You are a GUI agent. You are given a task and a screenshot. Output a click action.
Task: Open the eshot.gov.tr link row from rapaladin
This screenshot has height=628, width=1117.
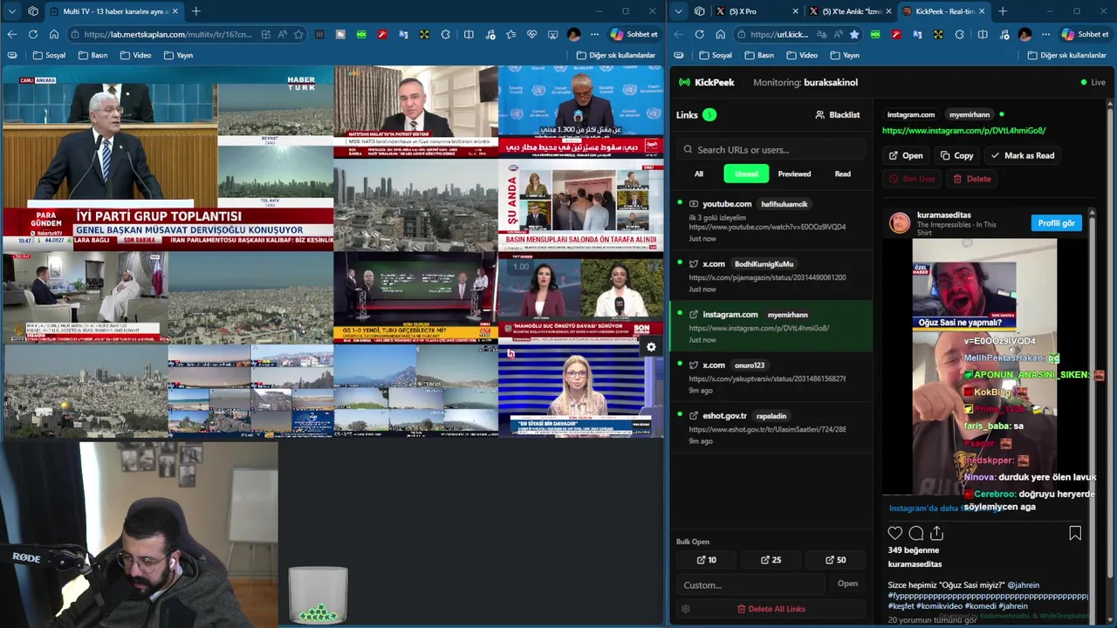point(771,427)
